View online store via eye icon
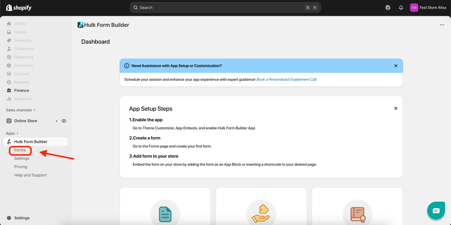Screen dimensions: 451x225 point(64,121)
